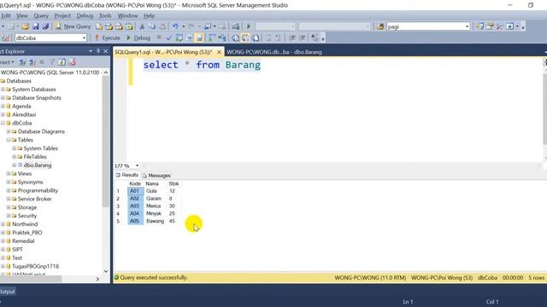This screenshot has height=307, width=547.
Task: Open the Project menu
Action: [62, 15]
